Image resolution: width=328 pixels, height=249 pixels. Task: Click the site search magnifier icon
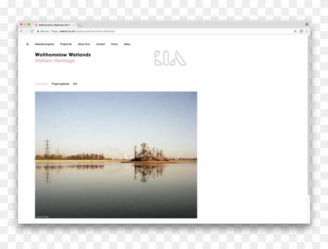coord(28,44)
